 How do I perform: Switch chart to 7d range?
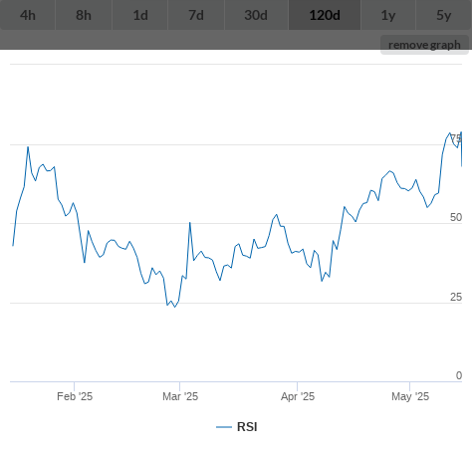pyautogui.click(x=196, y=15)
